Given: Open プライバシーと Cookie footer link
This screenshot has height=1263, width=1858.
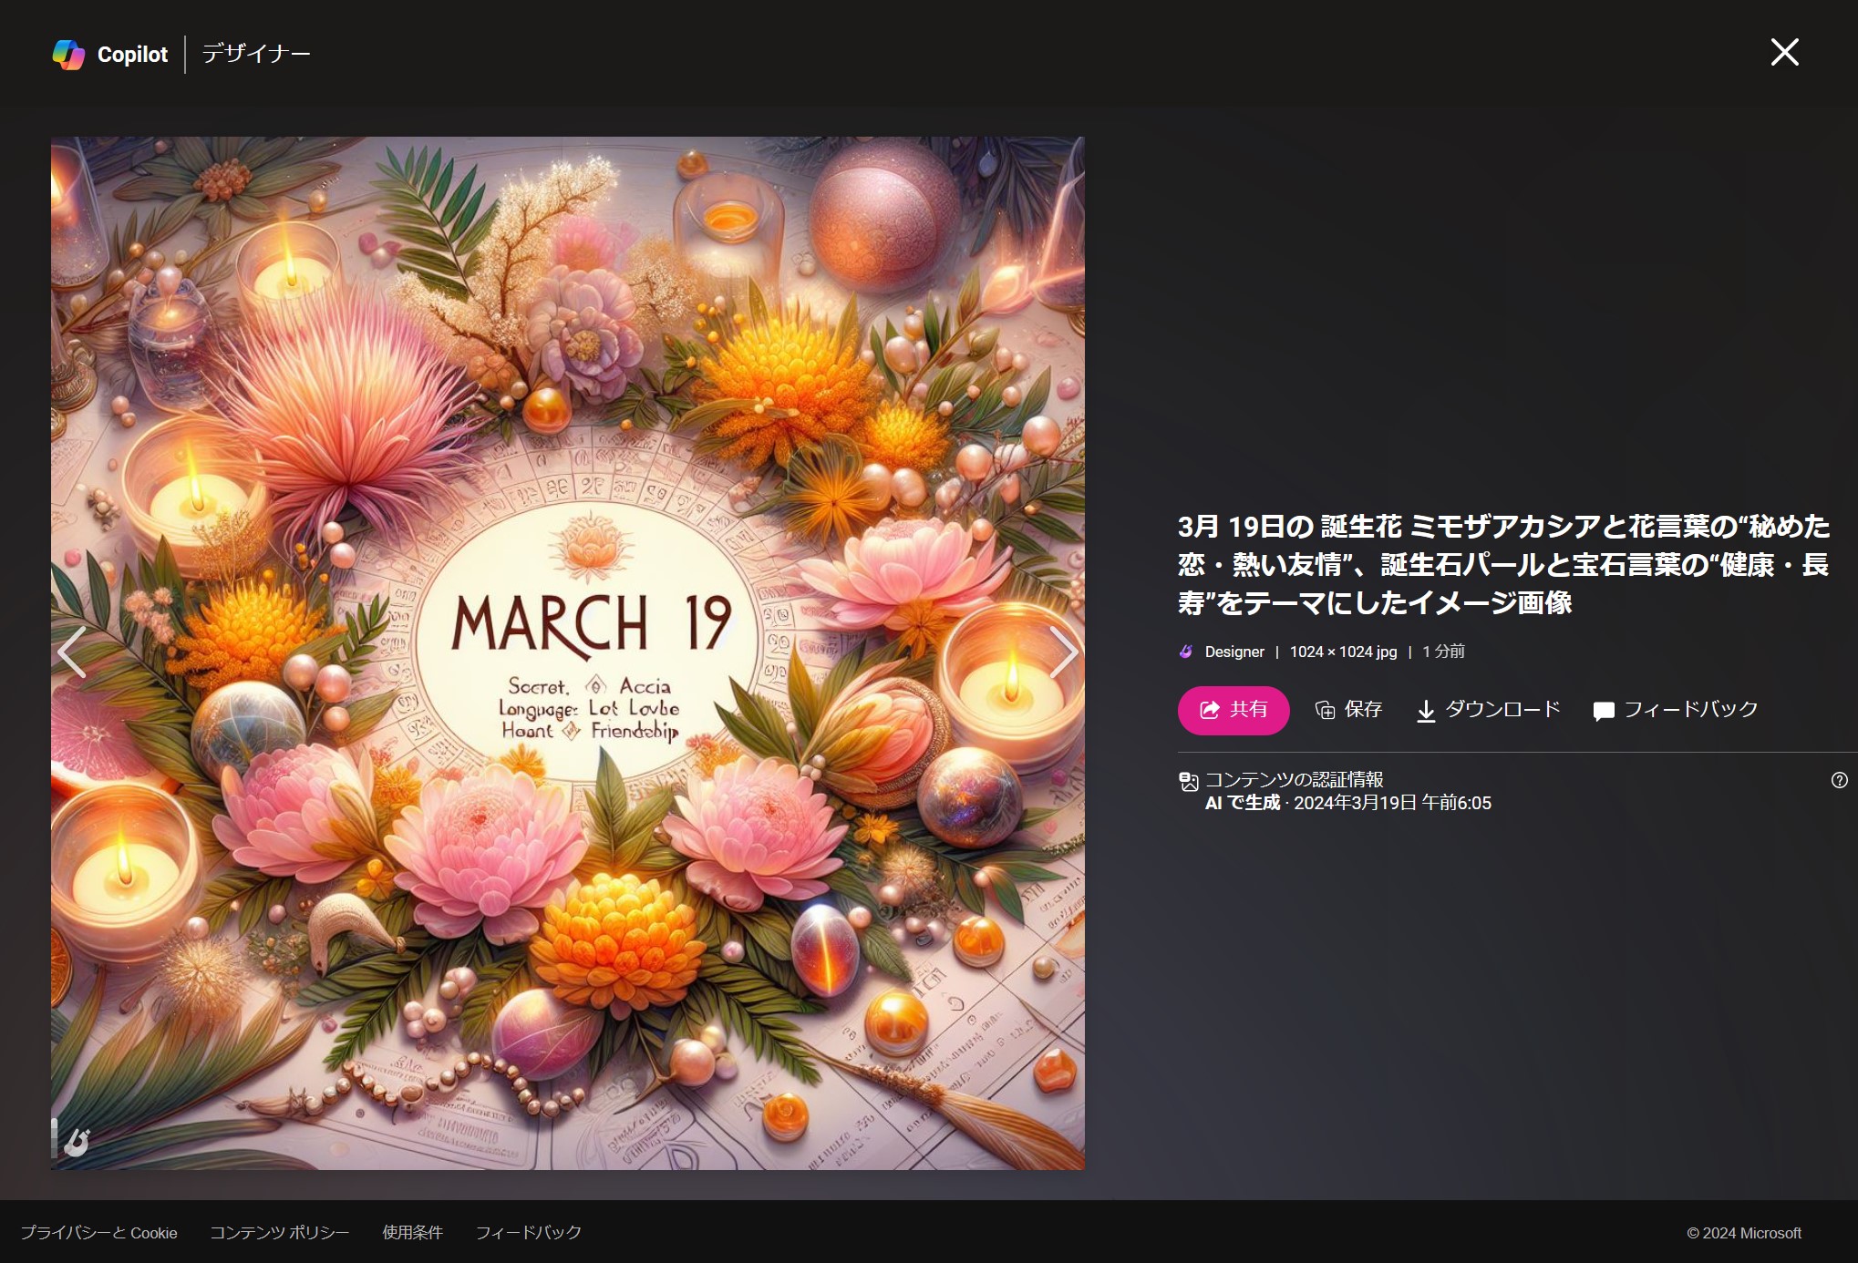Looking at the screenshot, I should coord(99,1233).
